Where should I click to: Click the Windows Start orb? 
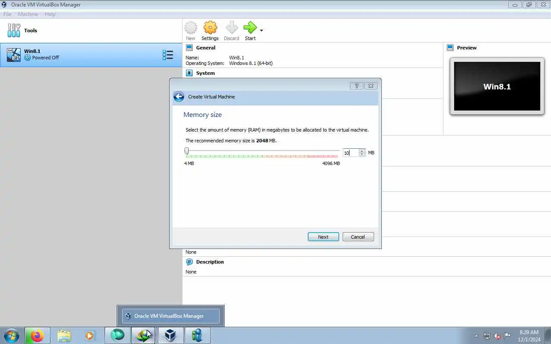coord(12,335)
